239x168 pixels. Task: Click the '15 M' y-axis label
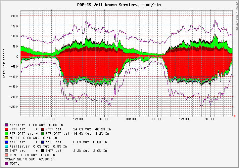[15, 26]
